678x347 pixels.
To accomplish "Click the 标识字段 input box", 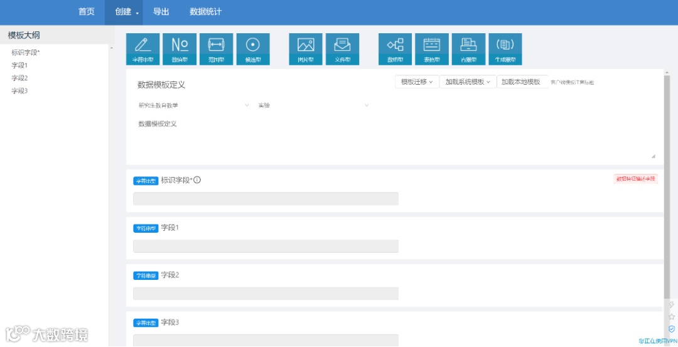I will coord(266,199).
